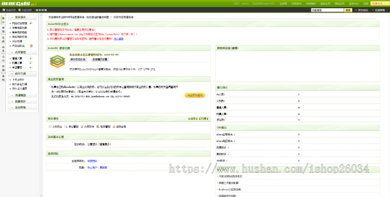Switch to the 核心 vertical tab
Screen dimensions: 390x197
(3, 20)
